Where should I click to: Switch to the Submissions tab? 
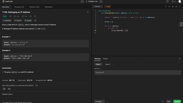point(48,7)
